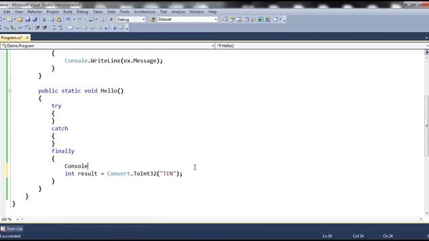This screenshot has width=429, height=241.
Task: Click the Save All toolbar icon
Action: pyautogui.click(x=35, y=19)
